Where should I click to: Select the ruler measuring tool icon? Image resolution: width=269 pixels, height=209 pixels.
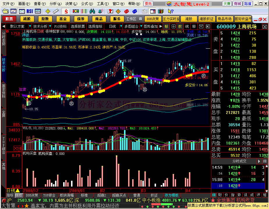(56, 11)
